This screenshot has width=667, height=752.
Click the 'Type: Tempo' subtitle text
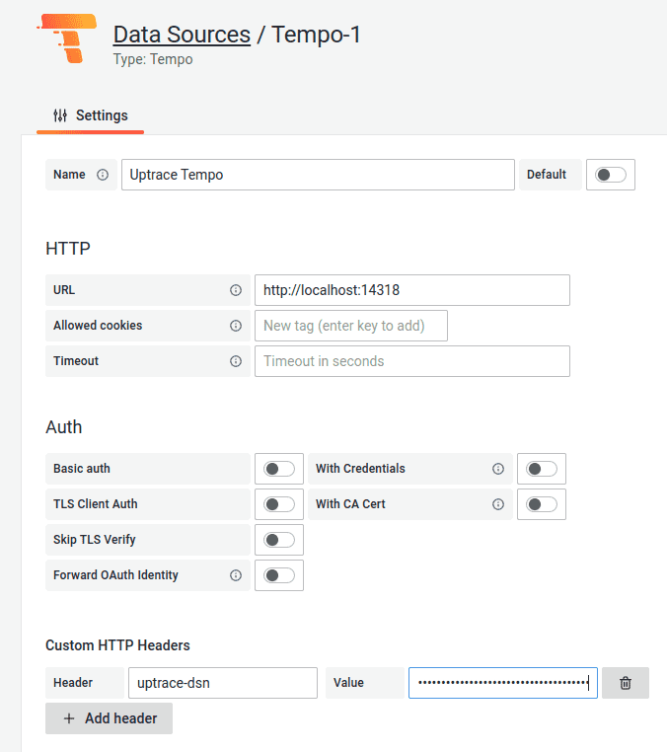coord(153,59)
